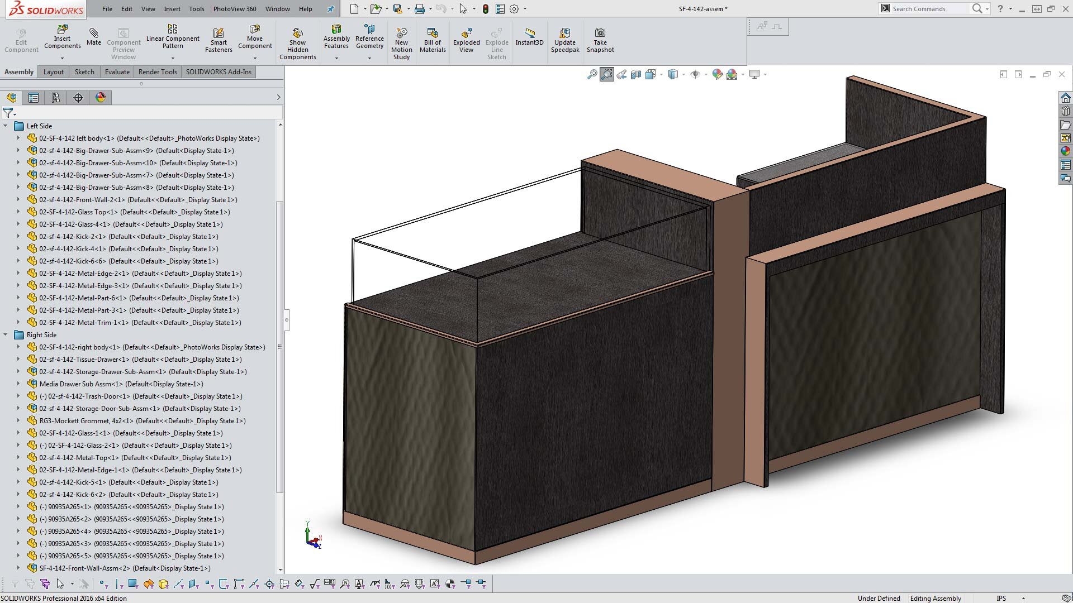Image resolution: width=1073 pixels, height=603 pixels.
Task: Open Linear Component Pattern tool
Action: (x=173, y=37)
